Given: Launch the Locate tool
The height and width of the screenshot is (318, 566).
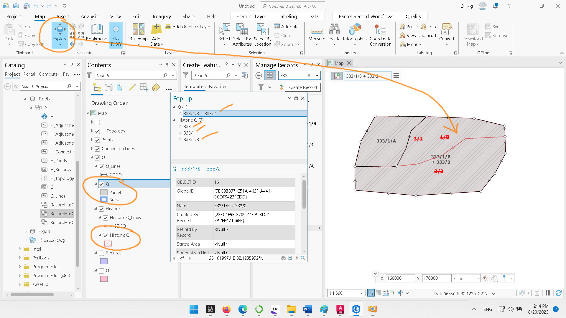Looking at the screenshot, I should 334,35.
